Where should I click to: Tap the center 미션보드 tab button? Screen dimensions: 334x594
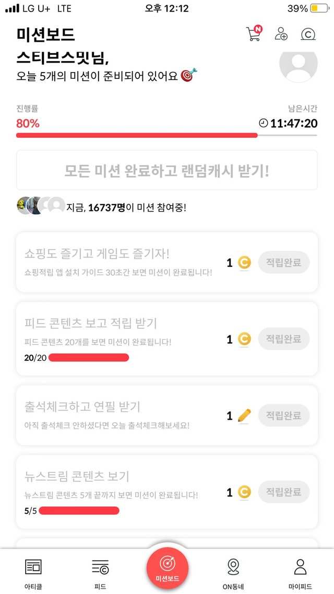167,568
